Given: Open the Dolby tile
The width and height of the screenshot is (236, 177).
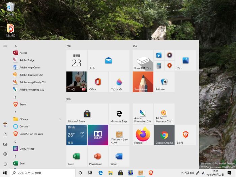Looking at the screenshot, I should click(98, 135).
